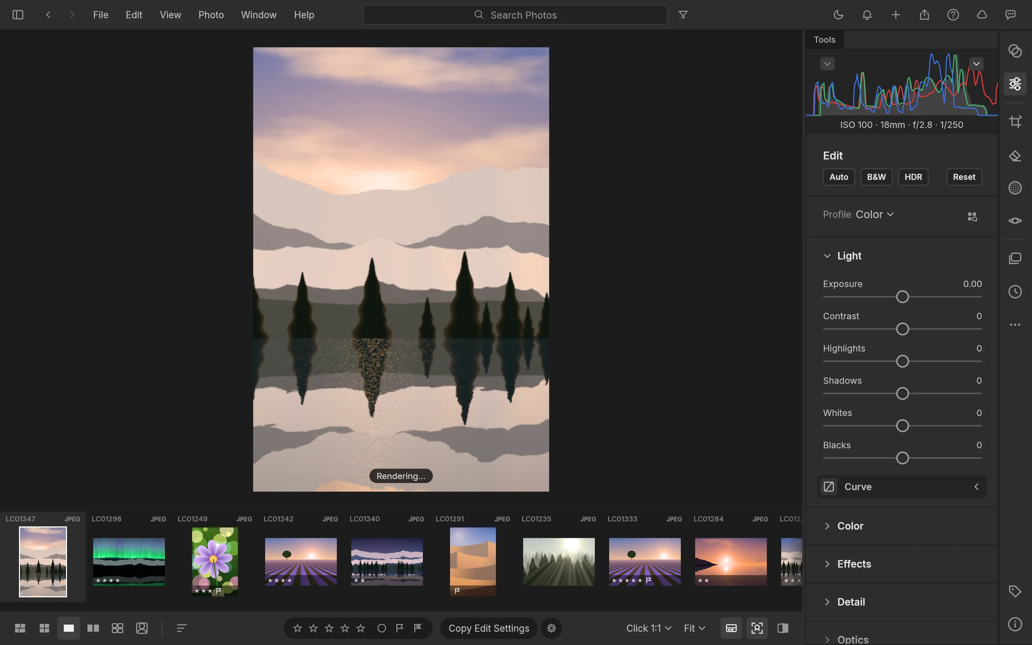
Task: Collapse the Light section
Action: pyautogui.click(x=827, y=256)
